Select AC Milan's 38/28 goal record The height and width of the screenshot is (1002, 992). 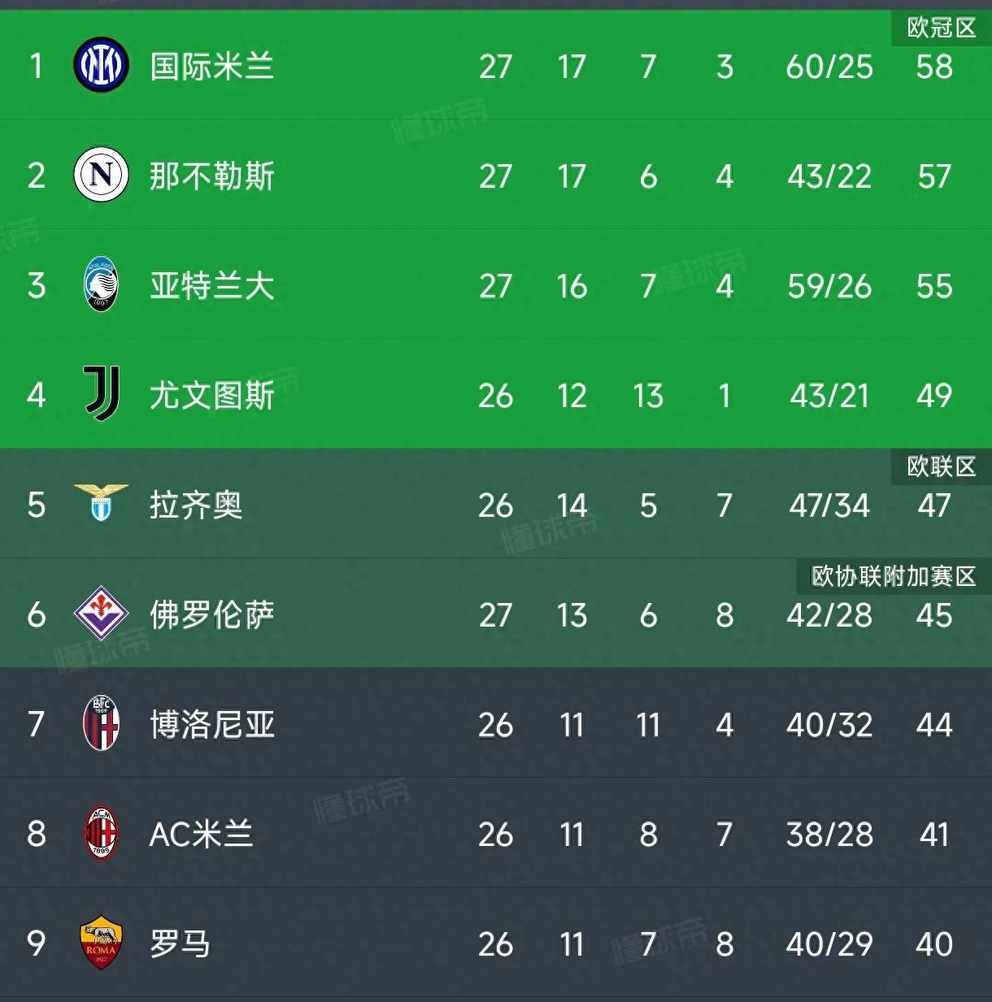(x=829, y=835)
